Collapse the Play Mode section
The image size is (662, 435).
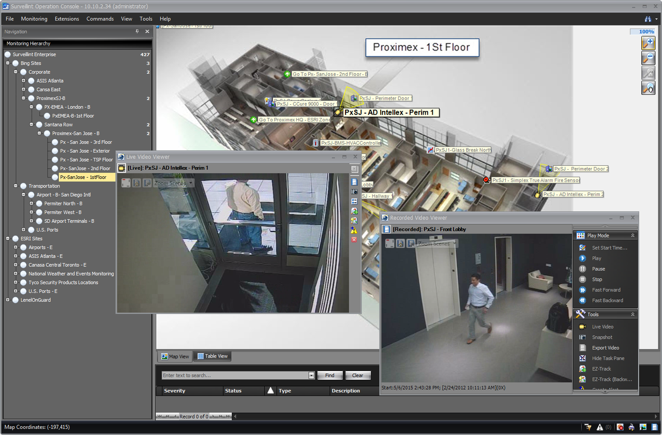point(634,235)
